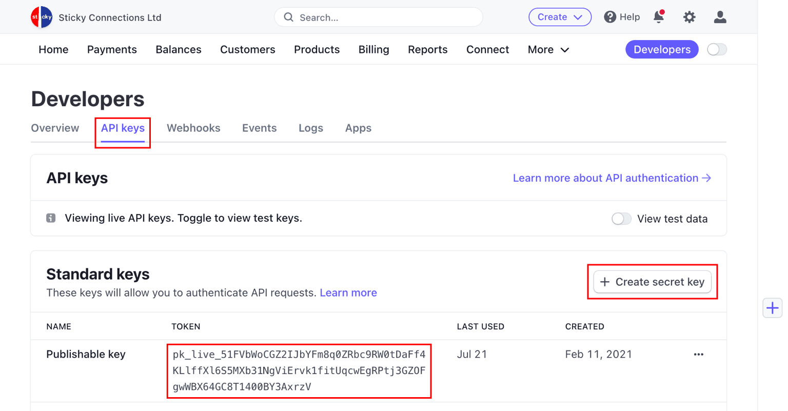
Task: Switch to the Overview tab
Action: coord(55,128)
